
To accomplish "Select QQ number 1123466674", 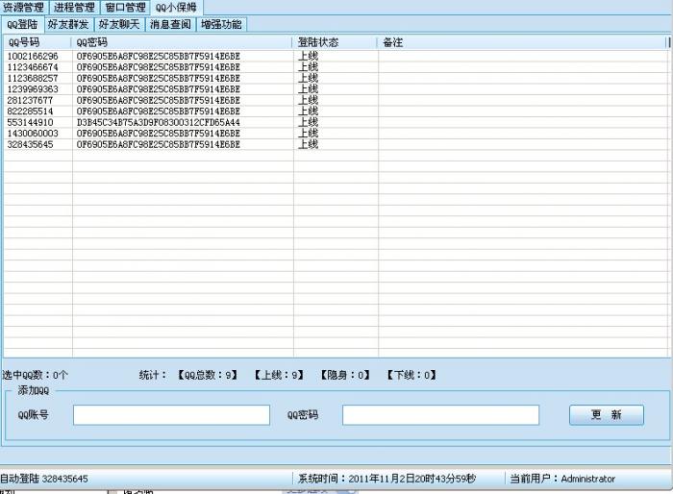I will 33,67.
